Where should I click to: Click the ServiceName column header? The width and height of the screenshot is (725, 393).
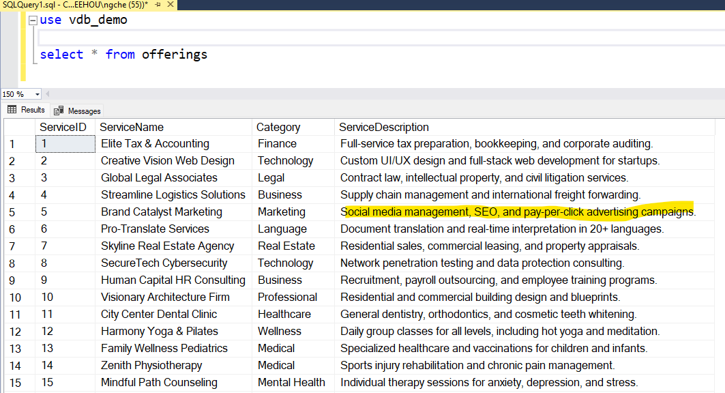pyautogui.click(x=132, y=127)
